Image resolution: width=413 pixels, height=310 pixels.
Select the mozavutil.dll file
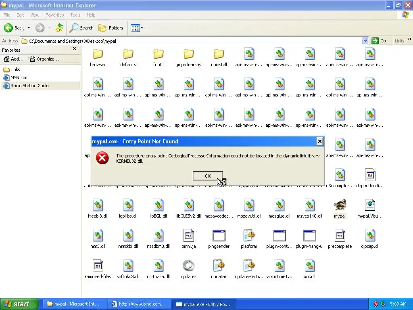tap(249, 209)
